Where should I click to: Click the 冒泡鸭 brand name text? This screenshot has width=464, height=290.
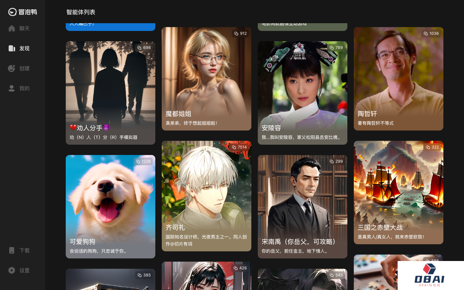click(28, 12)
